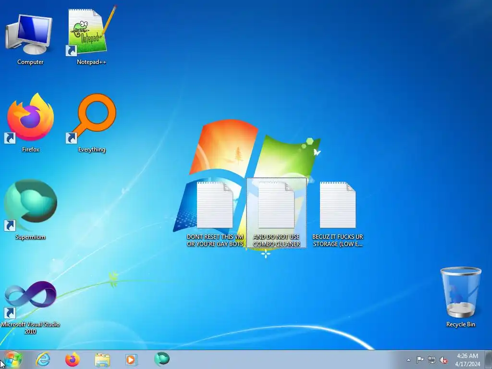The image size is (492, 369).
Task: Launch Supermium from the taskbar
Action: (161, 359)
